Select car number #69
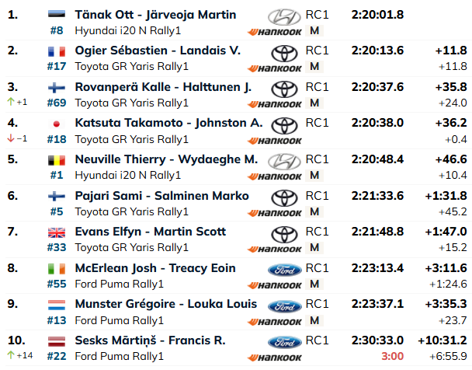This screenshot has height=370, width=472. point(57,103)
